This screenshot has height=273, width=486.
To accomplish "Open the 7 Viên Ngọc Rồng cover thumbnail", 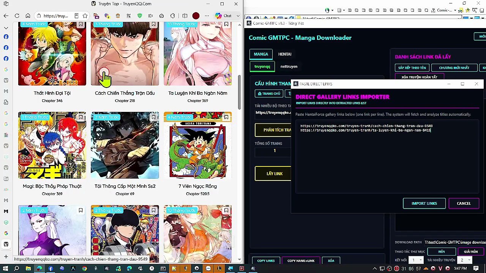I will [197, 145].
